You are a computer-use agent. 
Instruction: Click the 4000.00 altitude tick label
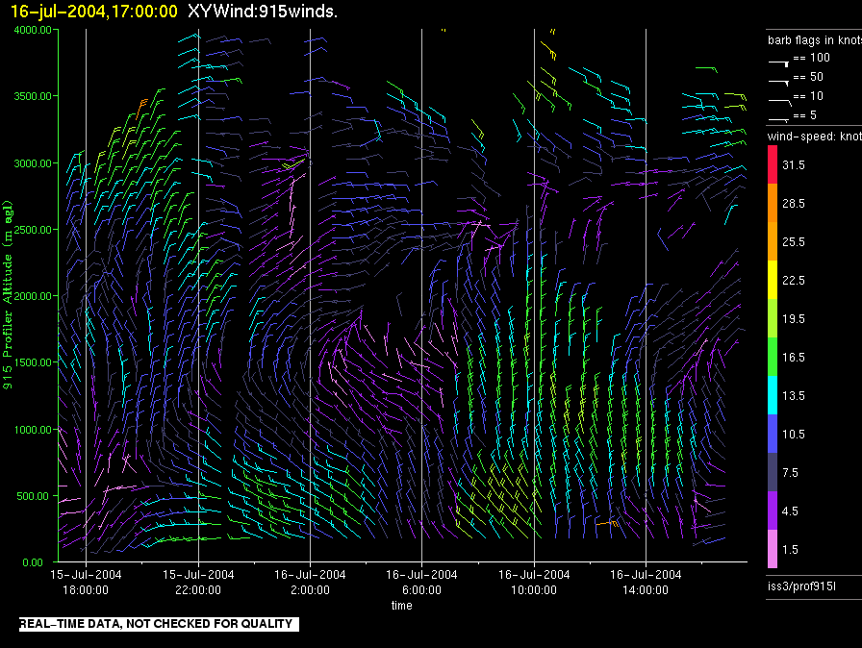(x=33, y=30)
